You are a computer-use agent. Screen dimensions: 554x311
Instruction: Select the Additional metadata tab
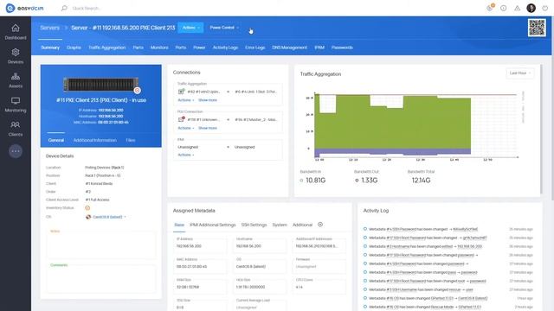pos(302,225)
